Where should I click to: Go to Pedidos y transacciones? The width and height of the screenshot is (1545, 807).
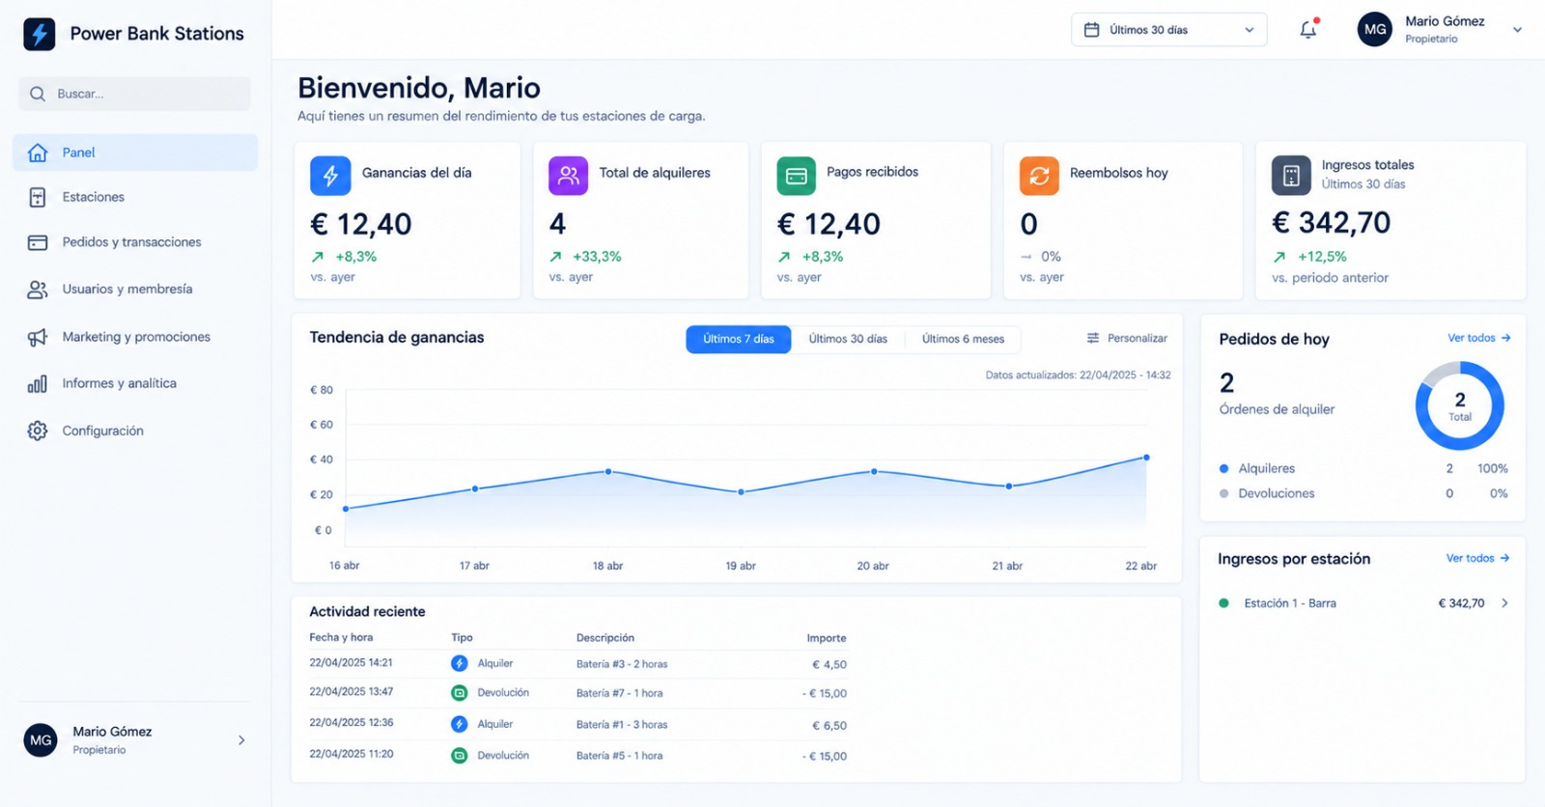tap(135, 242)
